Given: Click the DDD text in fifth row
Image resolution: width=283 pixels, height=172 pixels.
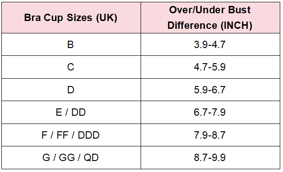Looking at the screenshot, I should (x=89, y=135).
